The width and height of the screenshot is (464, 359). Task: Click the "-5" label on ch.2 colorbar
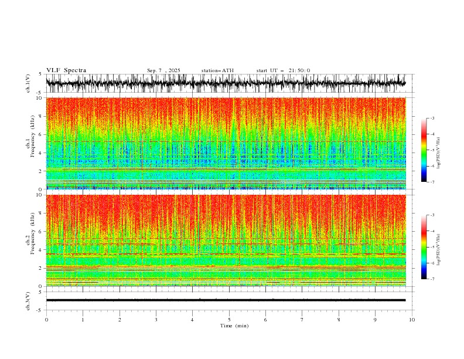[432, 248]
